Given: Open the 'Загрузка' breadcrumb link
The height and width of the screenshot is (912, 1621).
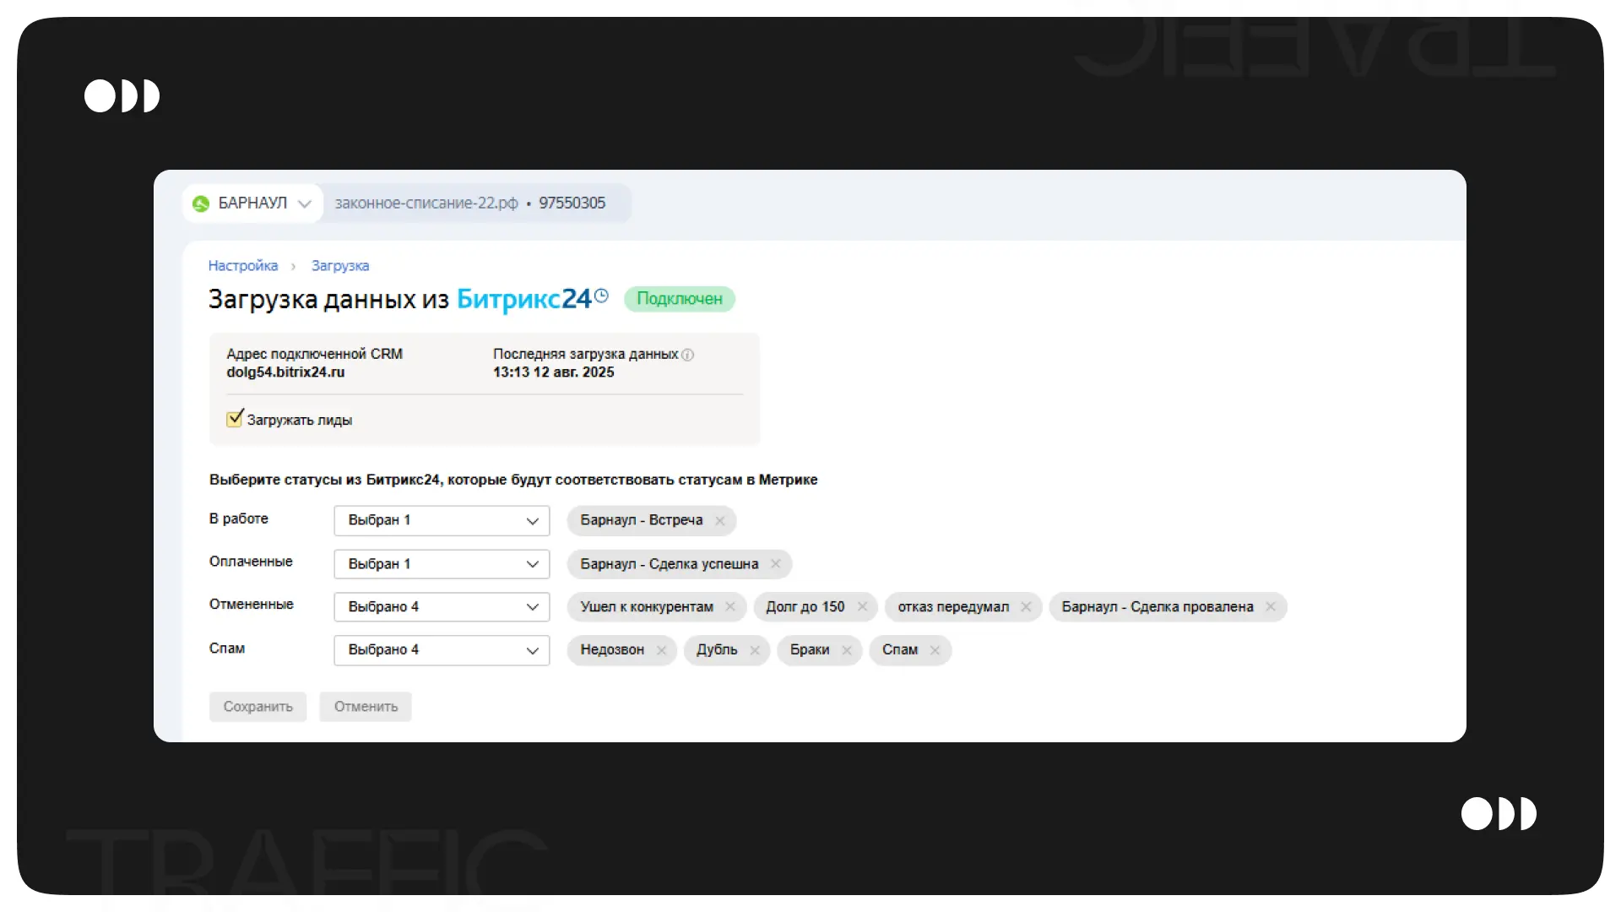Looking at the screenshot, I should point(340,266).
